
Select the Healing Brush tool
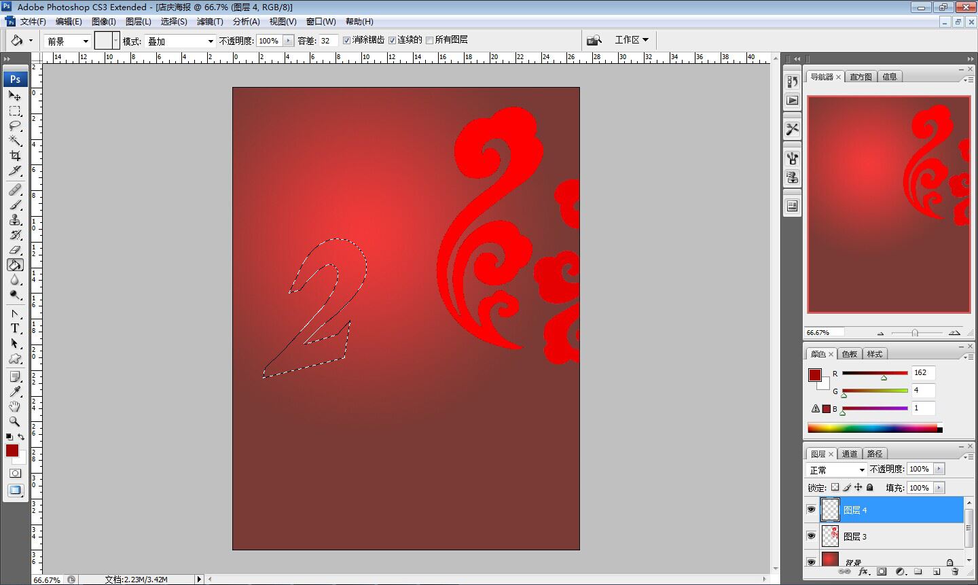[15, 190]
